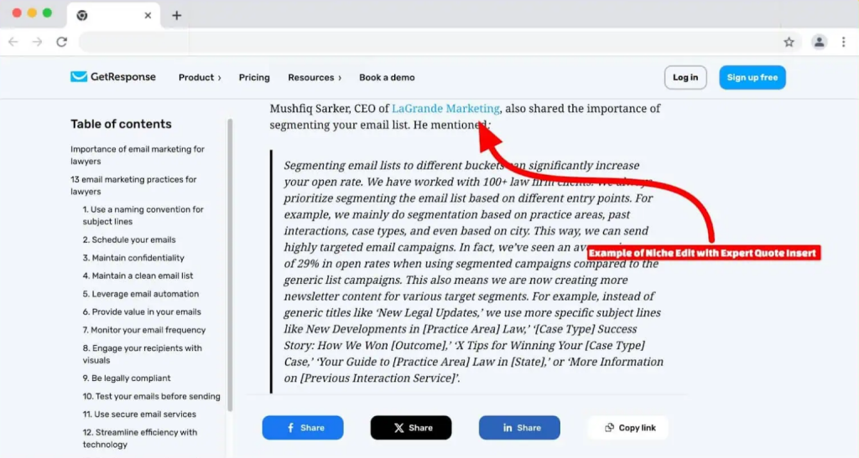Bookmark this page with the star icon
The height and width of the screenshot is (458, 859).
pos(789,42)
